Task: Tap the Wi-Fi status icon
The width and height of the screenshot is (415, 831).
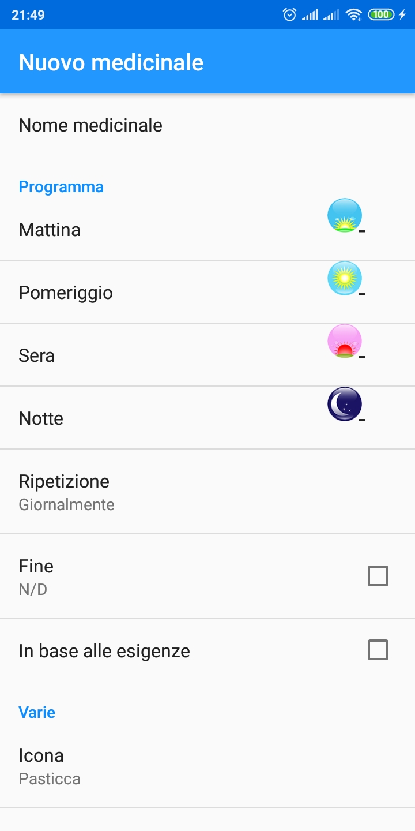Action: [353, 14]
